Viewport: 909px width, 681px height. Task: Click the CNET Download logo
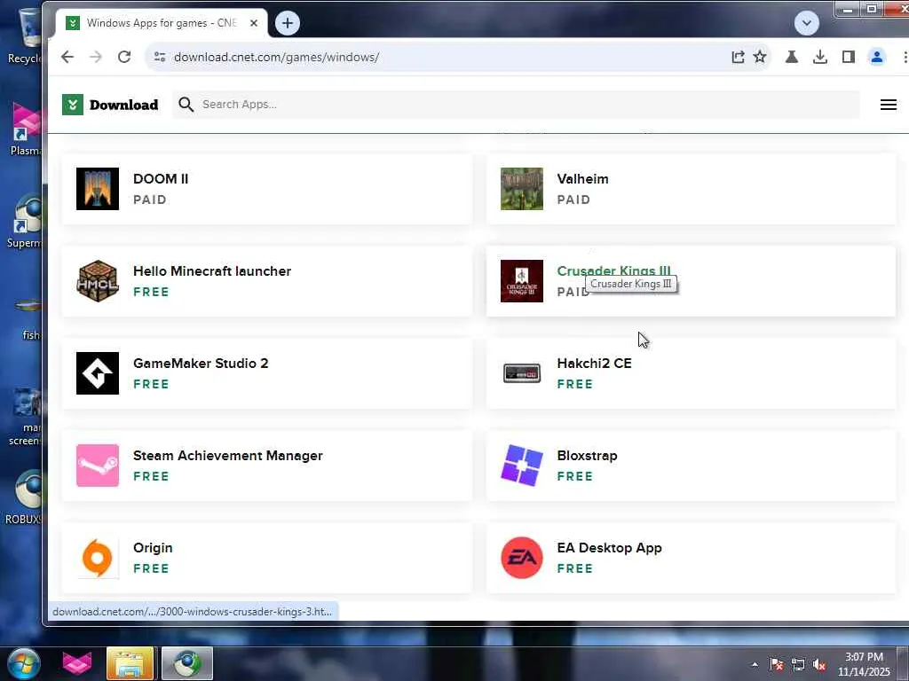coord(110,105)
